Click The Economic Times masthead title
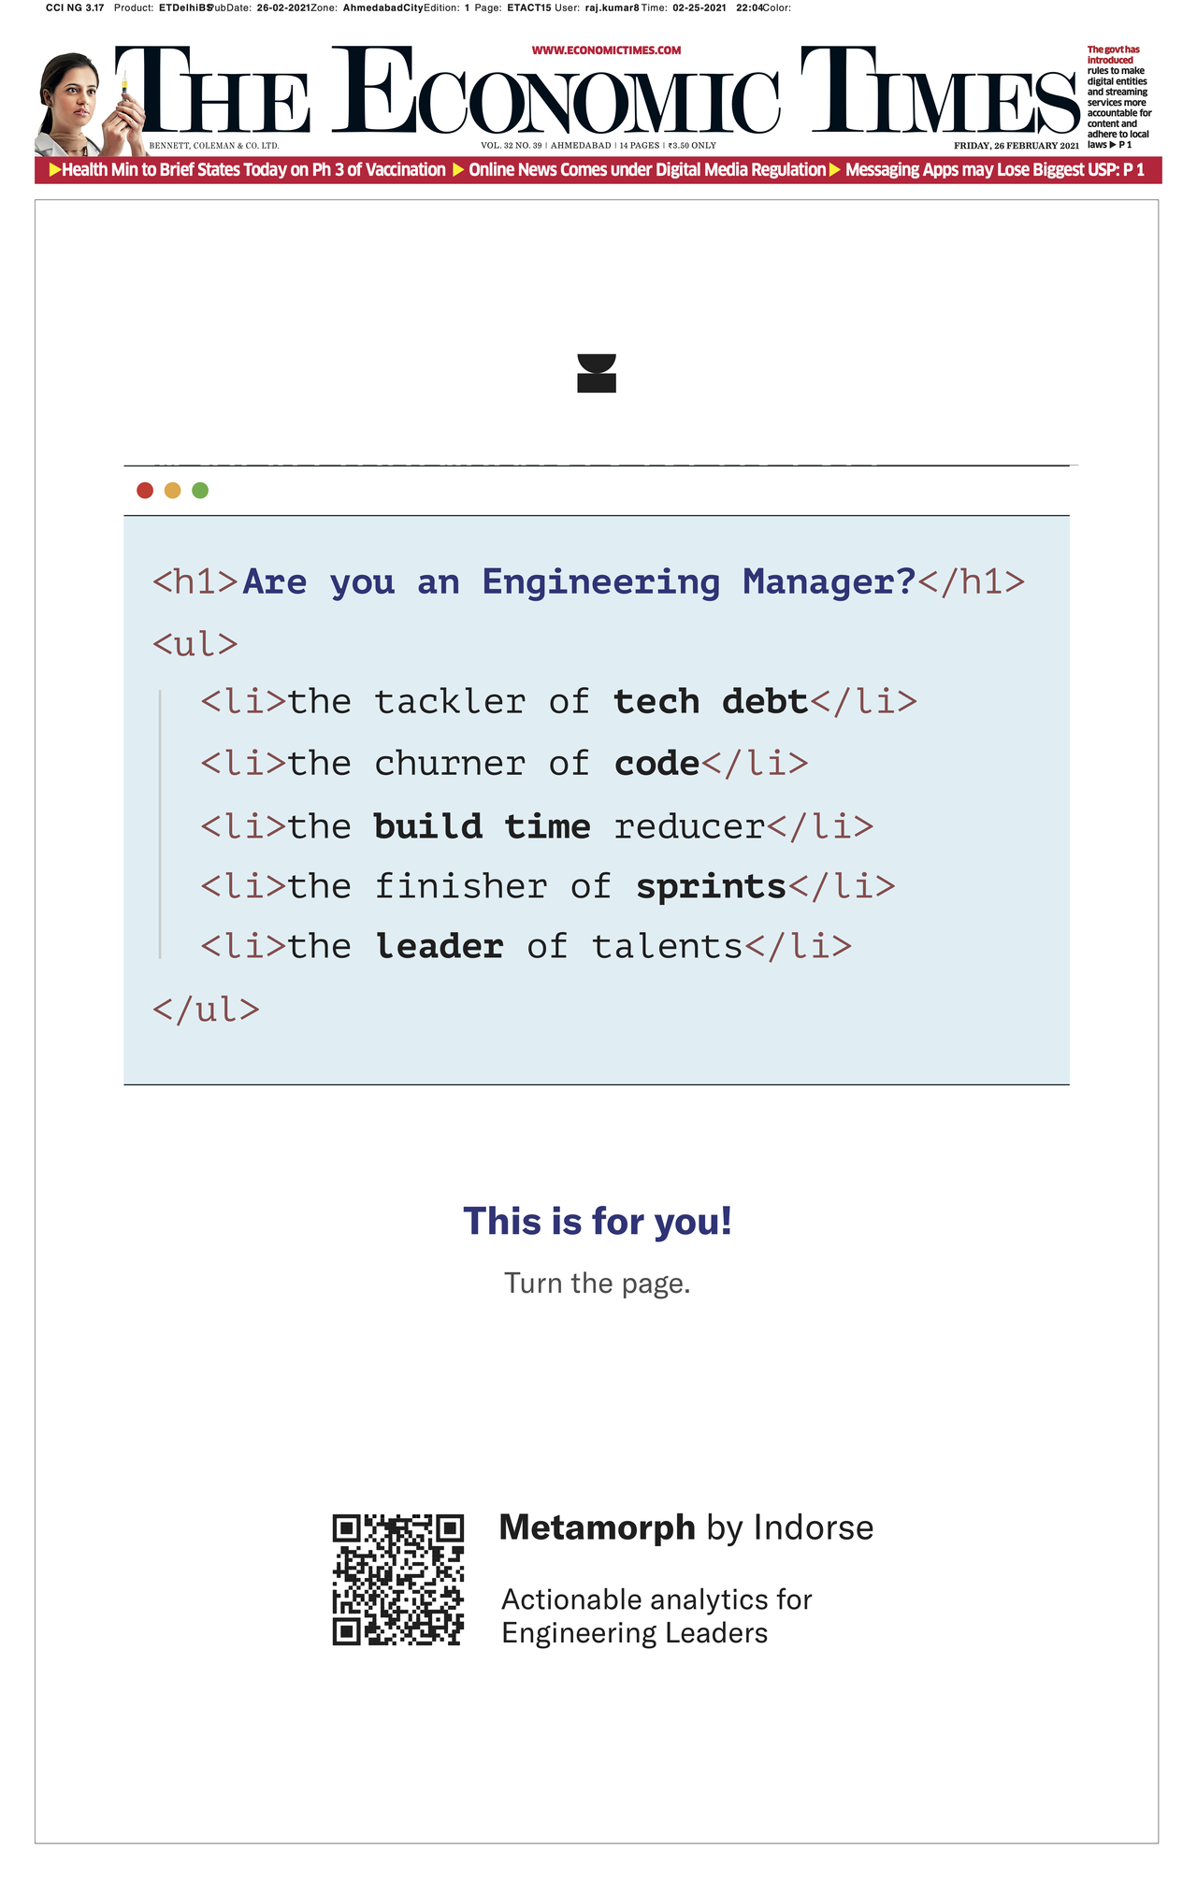 pos(598,95)
